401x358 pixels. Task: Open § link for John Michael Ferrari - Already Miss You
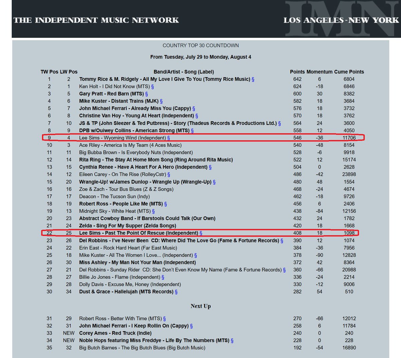coord(194,109)
